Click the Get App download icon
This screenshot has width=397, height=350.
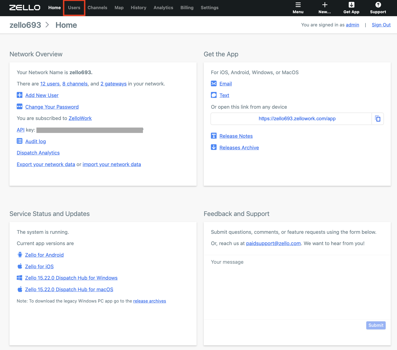(x=351, y=5)
